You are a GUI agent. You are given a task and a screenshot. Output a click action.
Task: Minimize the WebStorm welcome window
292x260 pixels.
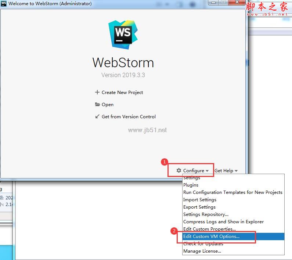pyautogui.click(x=214, y=2)
